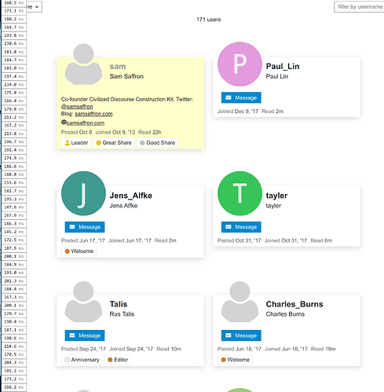Image resolution: width=384 pixels, height=392 pixels.
Task: Click the 202.3 ms profiler entry
Action: 14,281
